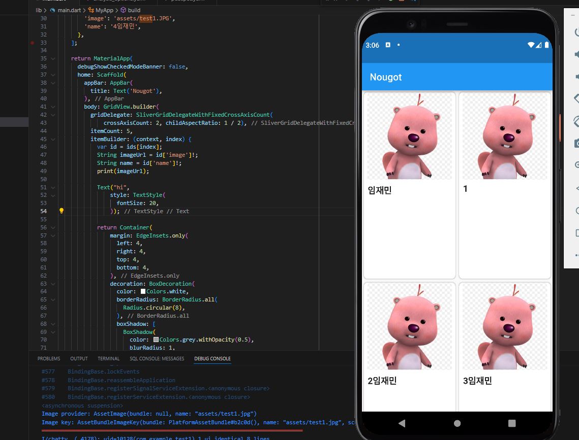This screenshot has height=440, width=579.
Task: Open the OUTPUT panel tab
Action: tap(79, 359)
